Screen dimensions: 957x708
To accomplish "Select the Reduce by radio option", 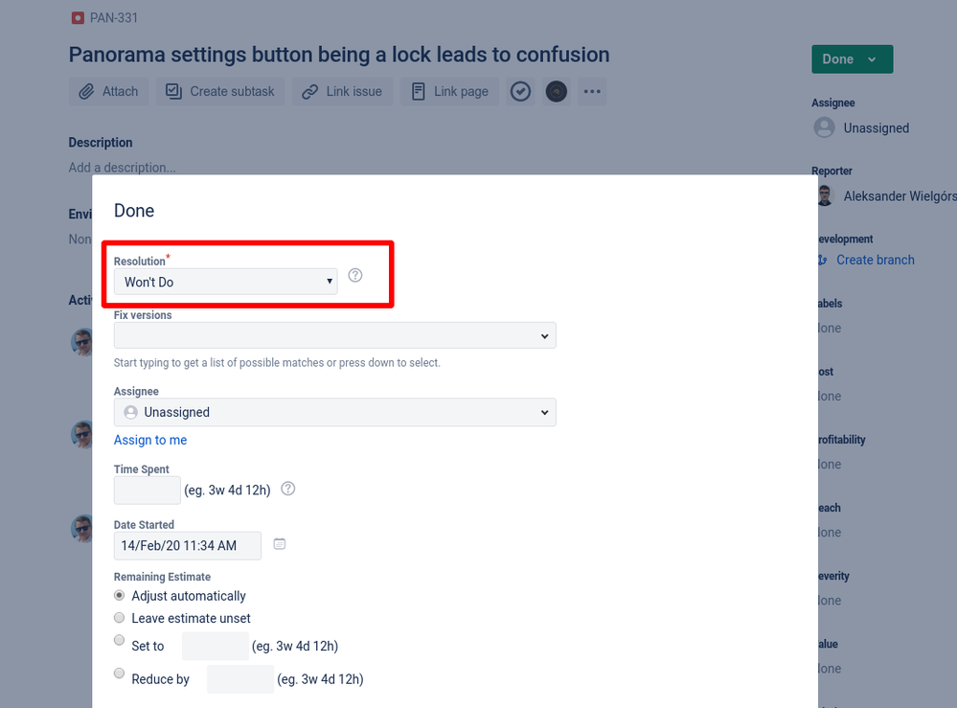I will pyautogui.click(x=119, y=674).
